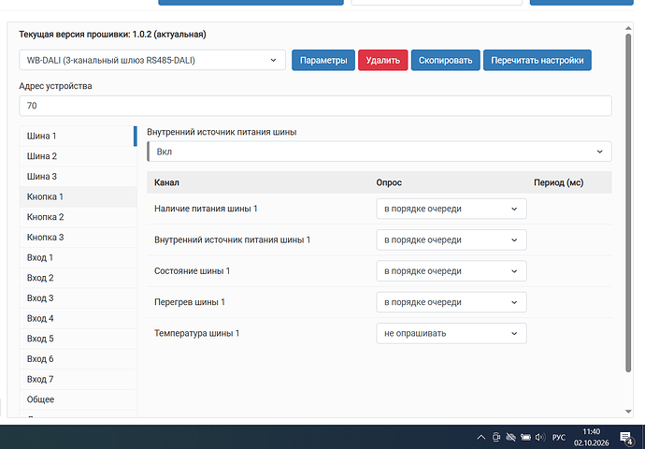The width and height of the screenshot is (645, 449).
Task: Click the Перечитать настройки button
Action: coord(537,60)
